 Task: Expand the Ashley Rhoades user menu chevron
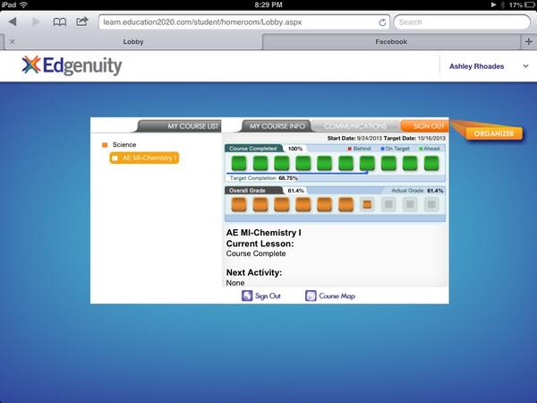525,66
